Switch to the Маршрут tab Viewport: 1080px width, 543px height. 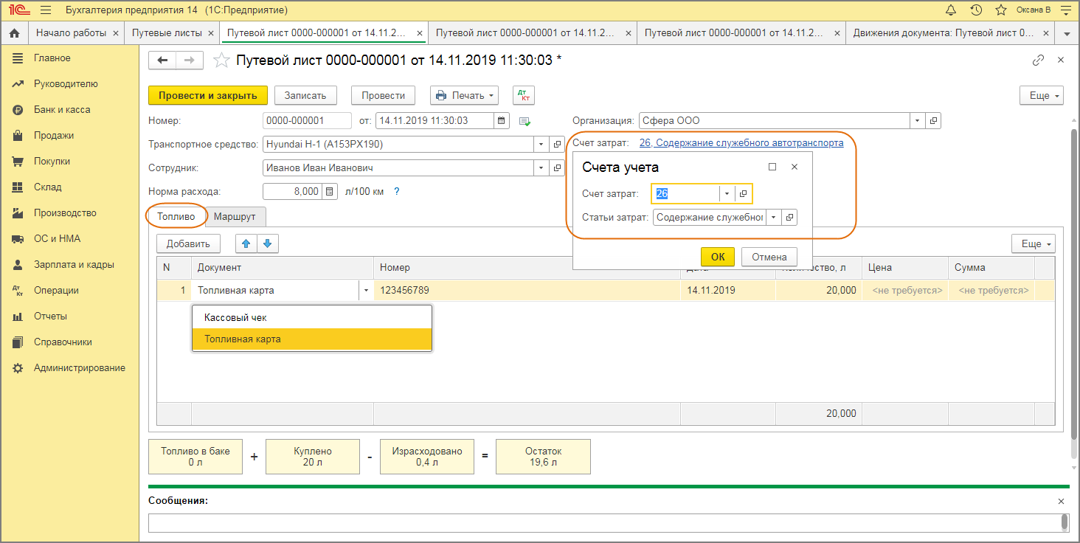[235, 217]
